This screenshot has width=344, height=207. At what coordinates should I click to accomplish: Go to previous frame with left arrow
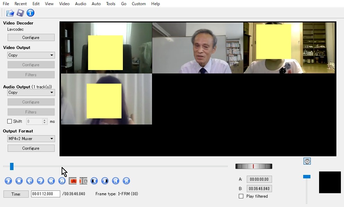click(30, 181)
